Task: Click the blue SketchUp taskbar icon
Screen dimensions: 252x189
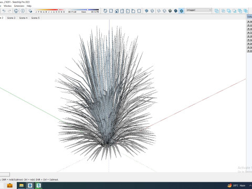Action: (30, 185)
